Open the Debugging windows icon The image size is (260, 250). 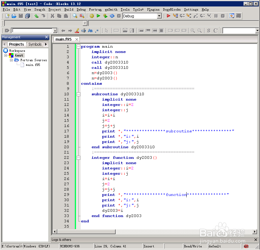[232, 16]
